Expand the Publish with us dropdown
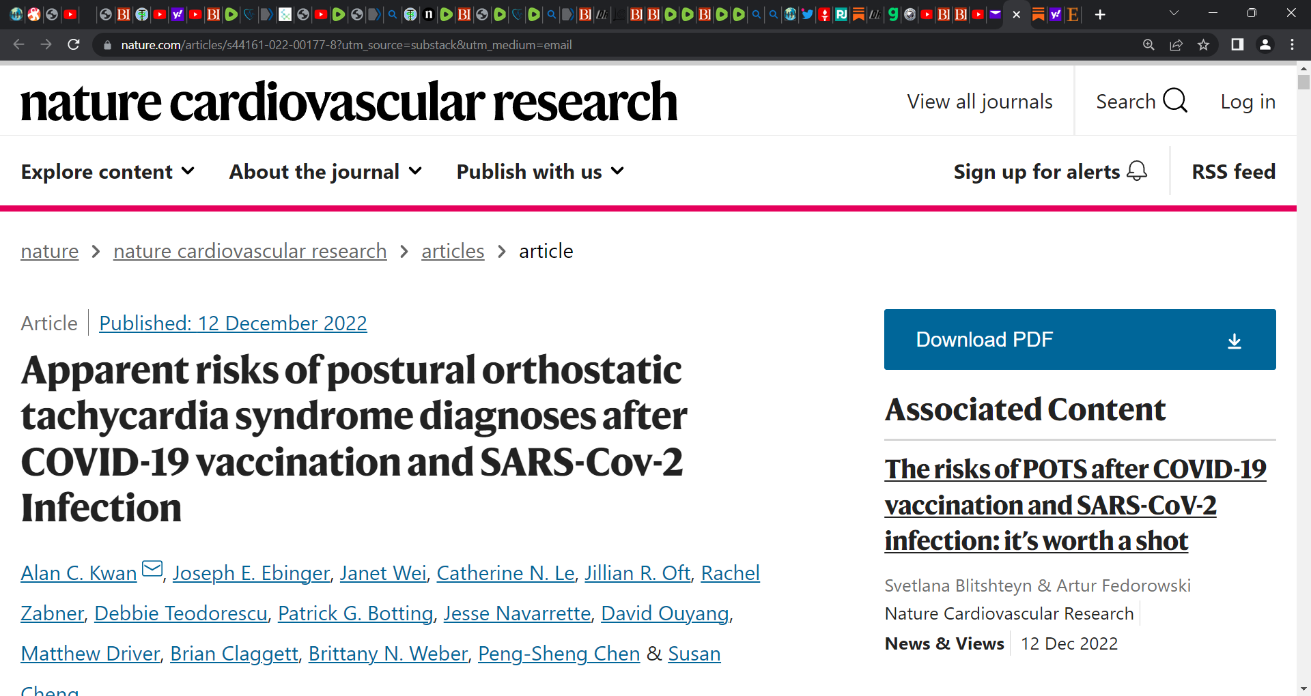 tap(540, 171)
